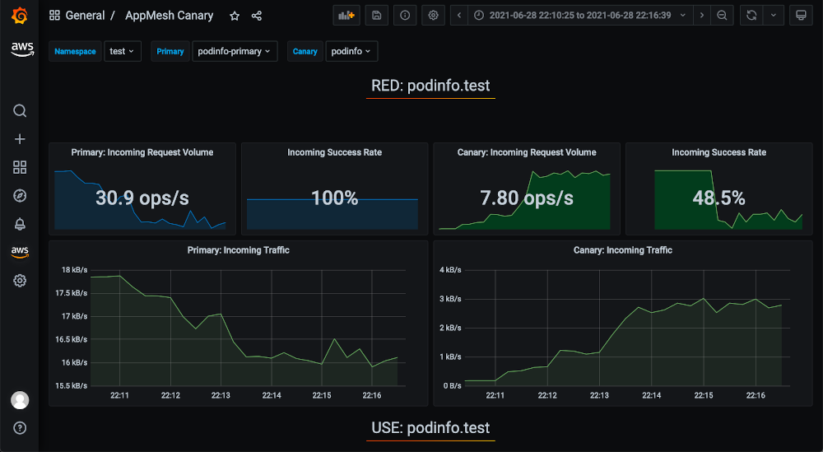The width and height of the screenshot is (823, 452).
Task: Open the user profile avatar
Action: [x=20, y=400]
